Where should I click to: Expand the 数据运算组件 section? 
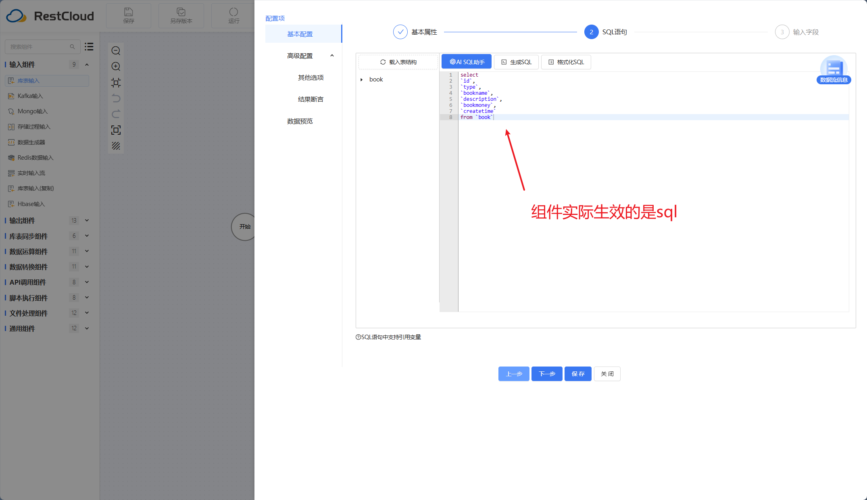pyautogui.click(x=87, y=251)
